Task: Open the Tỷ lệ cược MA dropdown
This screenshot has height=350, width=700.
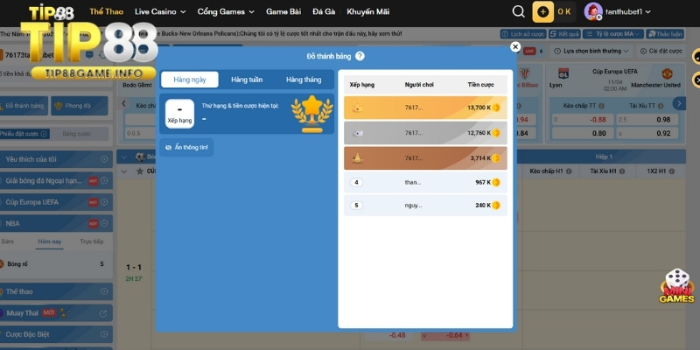Action: 614,33
